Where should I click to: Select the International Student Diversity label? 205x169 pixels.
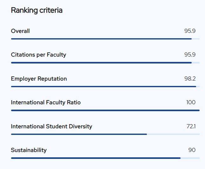pos(51,126)
